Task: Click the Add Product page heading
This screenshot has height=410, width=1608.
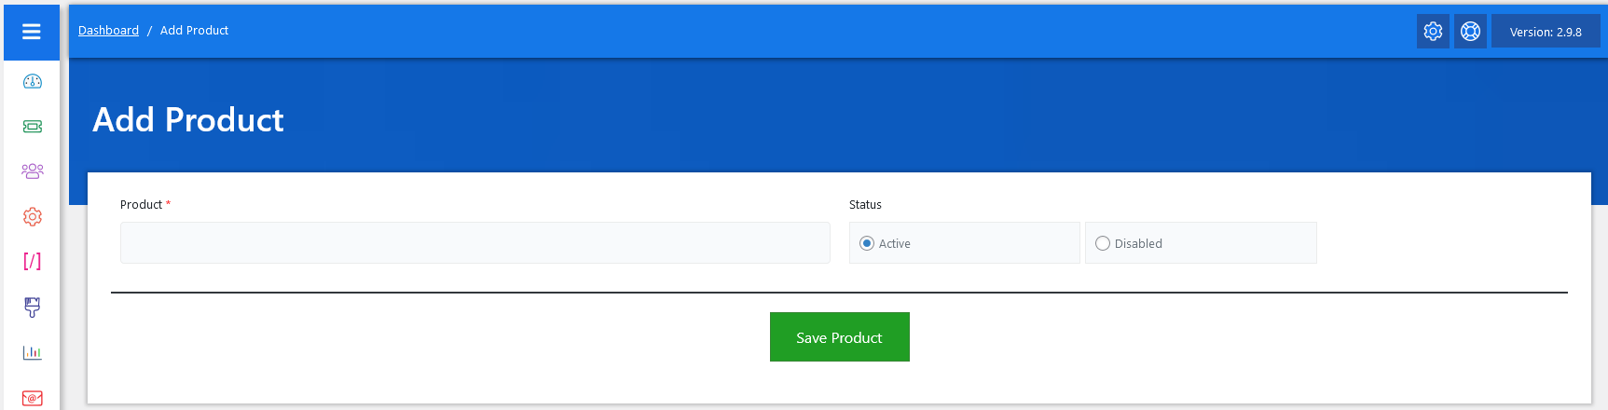Action: (188, 120)
